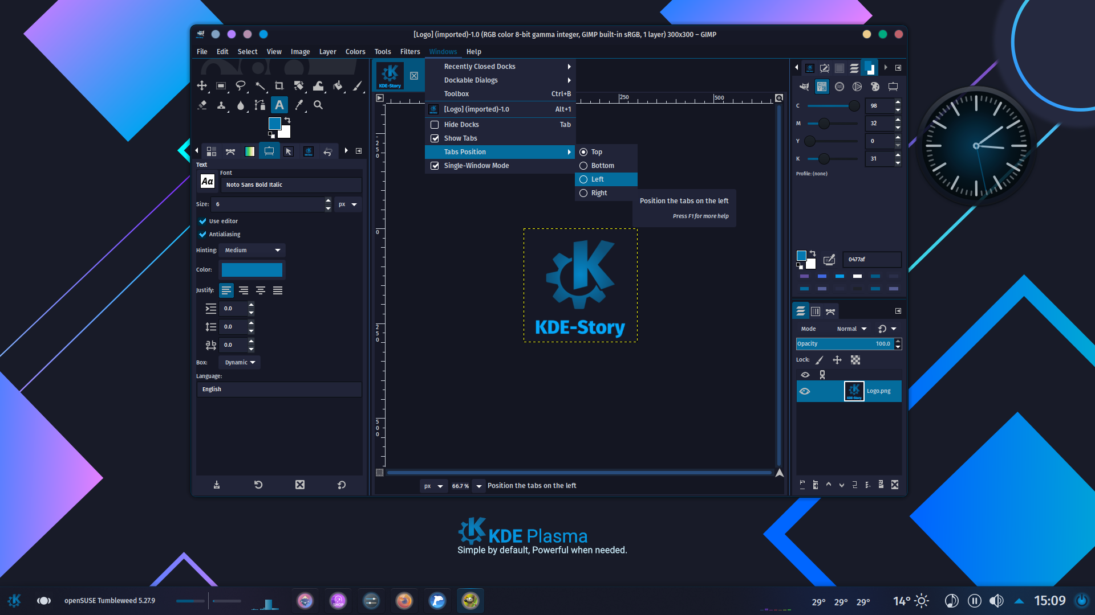Select the Move tool in the toolbox
The height and width of the screenshot is (615, 1095).
[x=202, y=85]
